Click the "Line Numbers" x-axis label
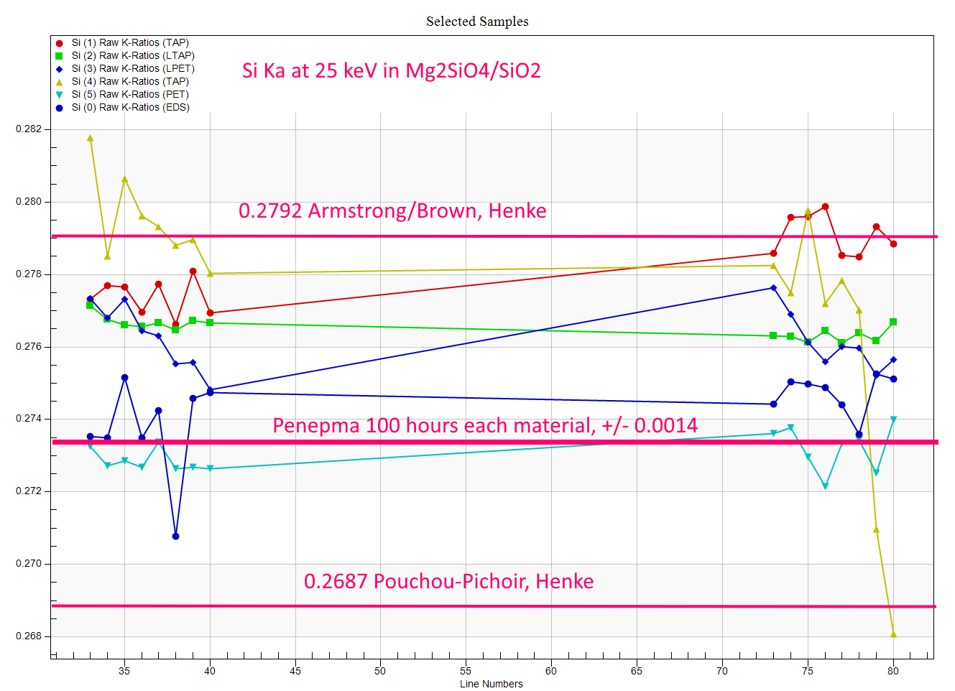This screenshot has height=691, width=955. (x=491, y=684)
